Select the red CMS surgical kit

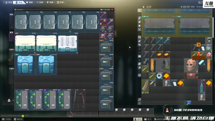(191, 76)
